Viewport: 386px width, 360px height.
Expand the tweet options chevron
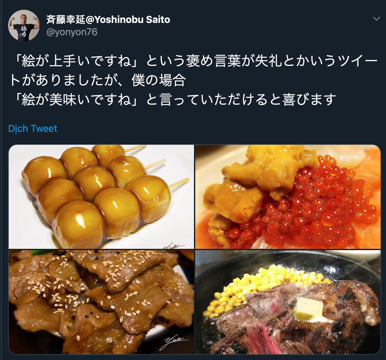376,19
